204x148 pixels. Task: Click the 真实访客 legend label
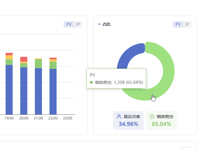[132, 117]
